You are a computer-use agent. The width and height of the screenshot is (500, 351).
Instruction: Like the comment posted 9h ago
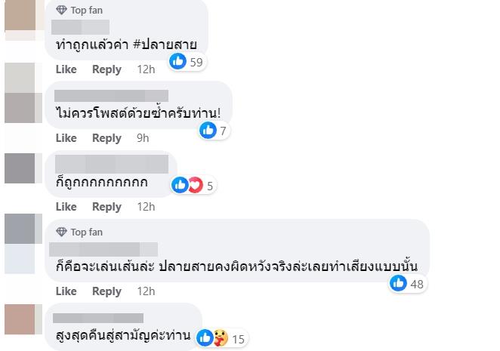click(66, 138)
